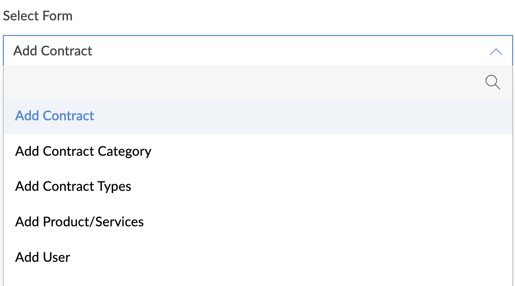Click the Add User row at the list bottom
Viewport: 515px width, 286px height.
tap(258, 257)
